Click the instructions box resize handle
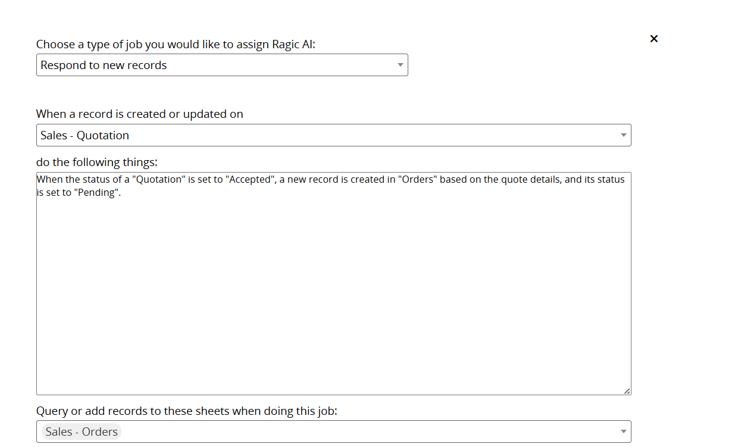The image size is (735, 447). click(x=627, y=390)
